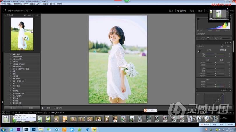The width and height of the screenshot is (236, 132).
Task: Open Before/After view options dropdown arrow
Action: tap(52, 108)
